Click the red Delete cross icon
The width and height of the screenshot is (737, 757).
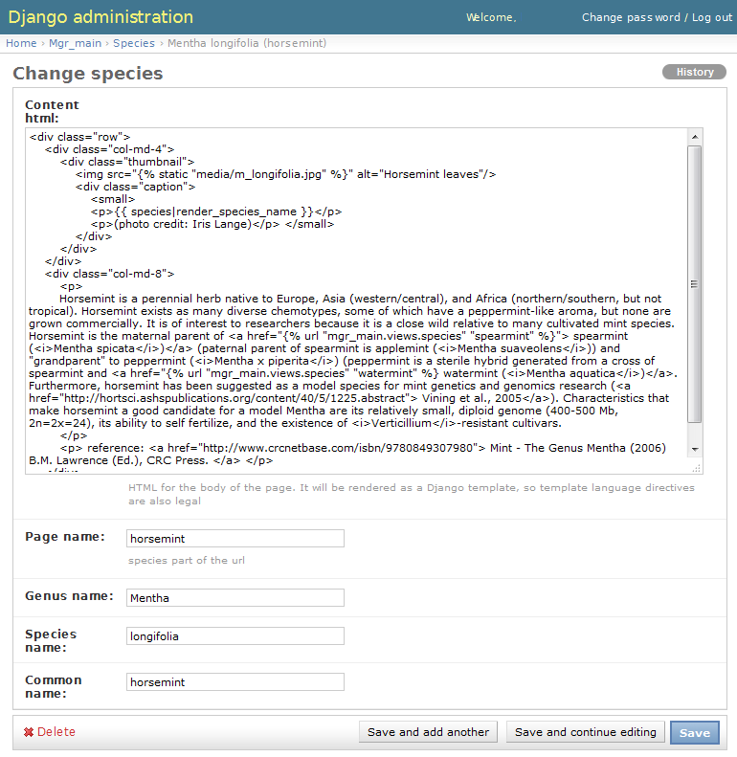pos(29,732)
